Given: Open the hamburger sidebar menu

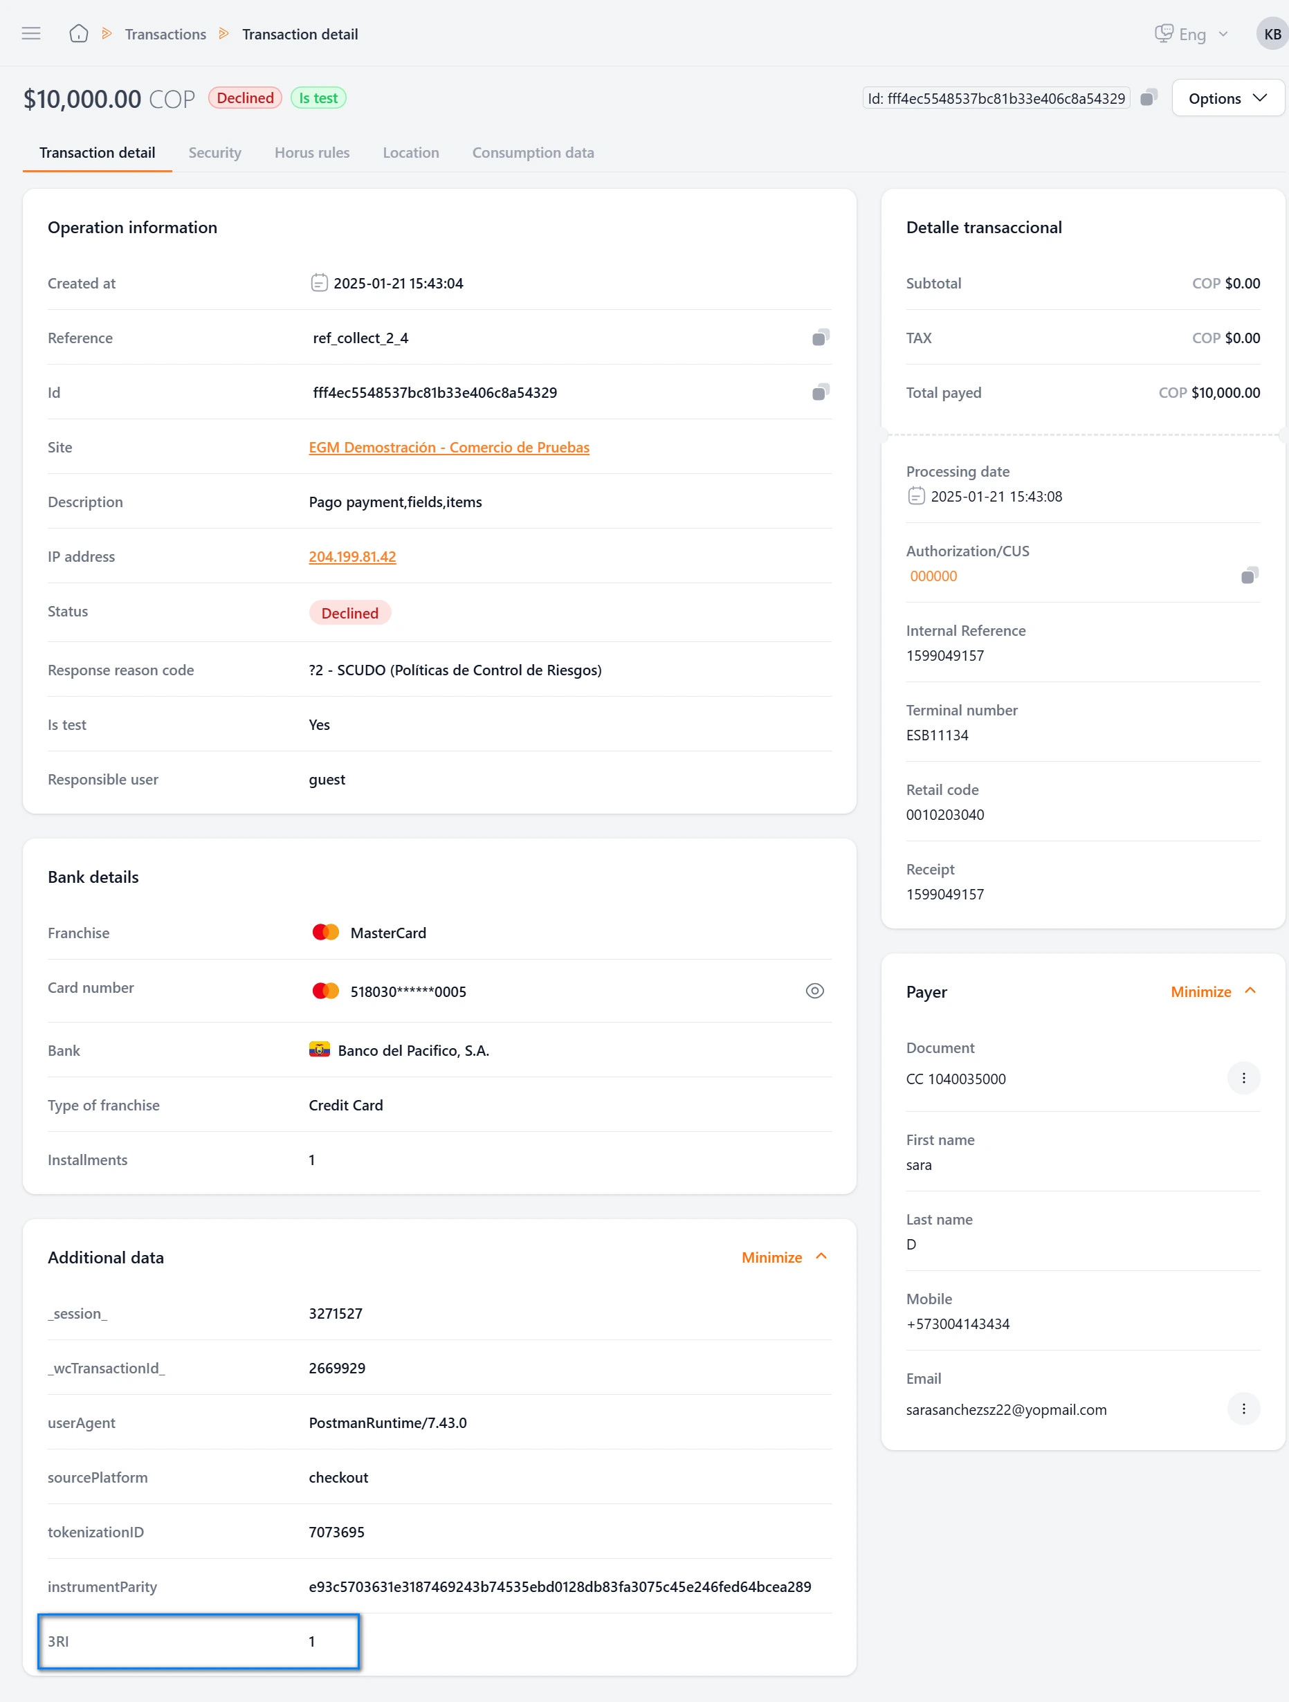Looking at the screenshot, I should coord(30,34).
